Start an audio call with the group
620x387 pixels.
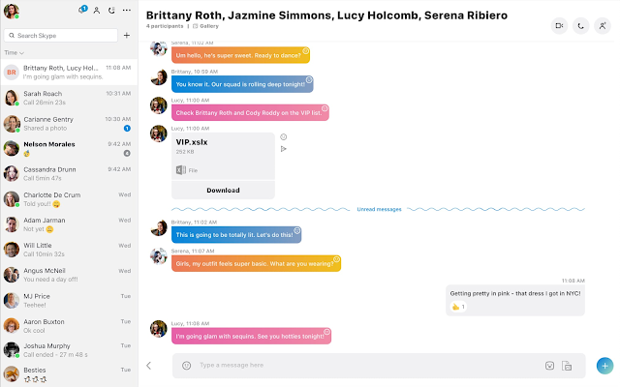580,26
